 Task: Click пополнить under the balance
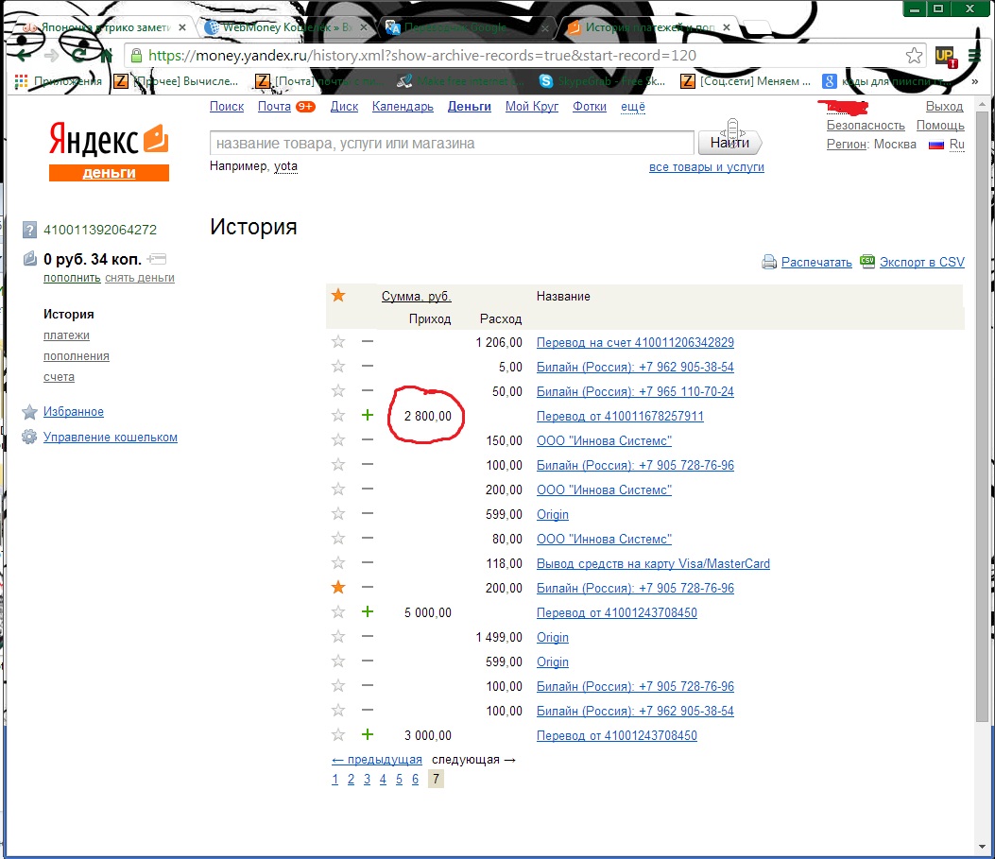pyautogui.click(x=72, y=278)
